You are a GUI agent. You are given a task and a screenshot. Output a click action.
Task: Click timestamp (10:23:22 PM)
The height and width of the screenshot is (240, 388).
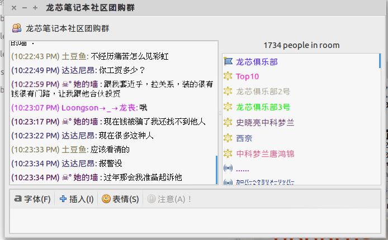coord(35,136)
